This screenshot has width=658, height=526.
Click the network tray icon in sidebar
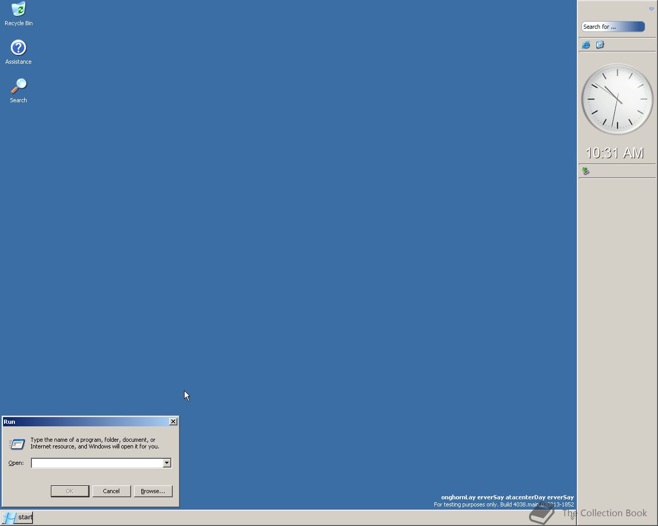pos(586,171)
